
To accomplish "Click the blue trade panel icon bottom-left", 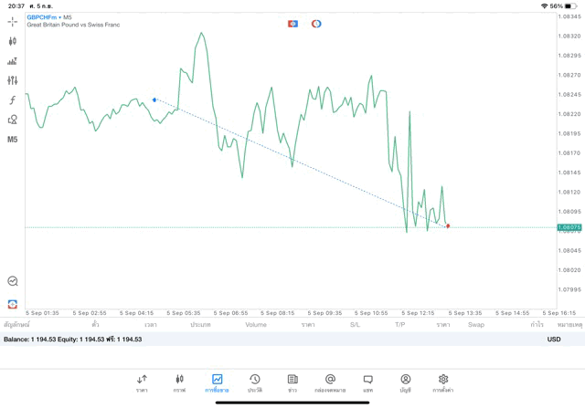I will pyautogui.click(x=12, y=304).
